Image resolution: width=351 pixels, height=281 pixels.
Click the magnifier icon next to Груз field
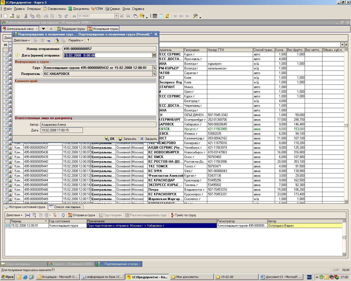pyautogui.click(x=154, y=68)
